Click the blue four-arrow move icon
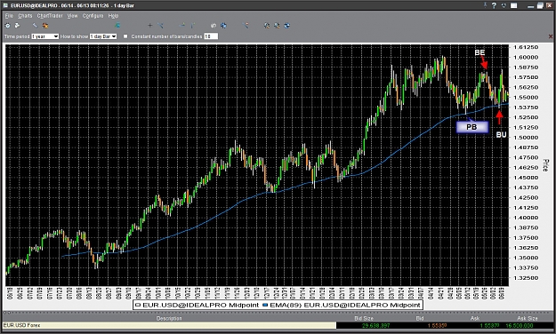This screenshot has height=334, width=556. coord(223,26)
